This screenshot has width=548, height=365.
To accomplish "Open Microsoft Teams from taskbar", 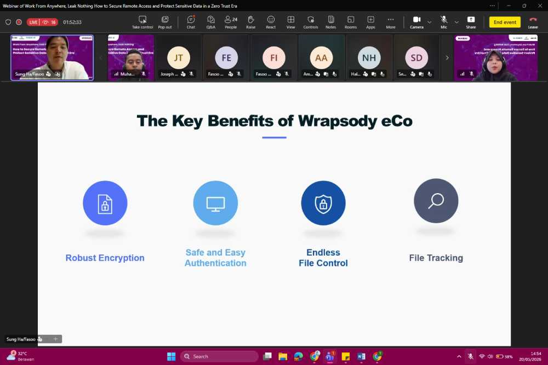I will 329,356.
